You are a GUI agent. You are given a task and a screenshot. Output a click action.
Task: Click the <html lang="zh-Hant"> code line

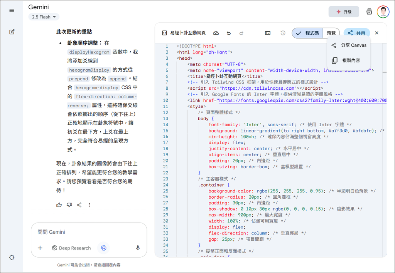pyautogui.click(x=204, y=52)
